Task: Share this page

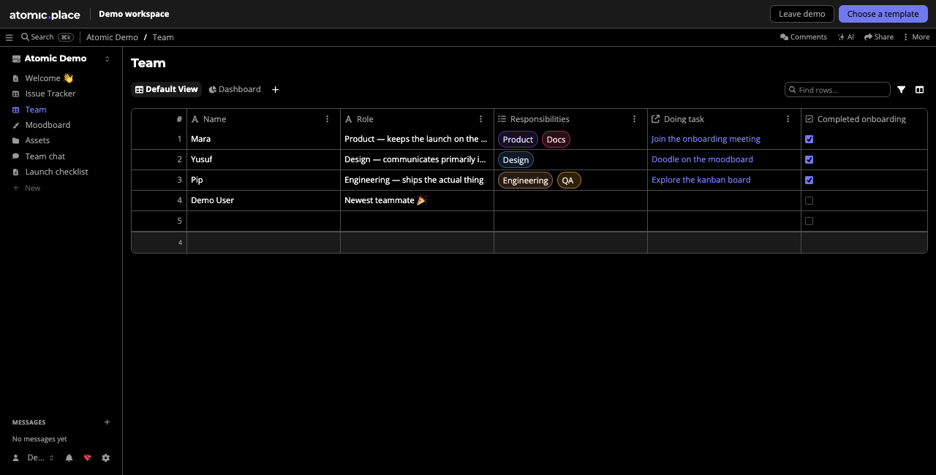Action: pos(879,37)
